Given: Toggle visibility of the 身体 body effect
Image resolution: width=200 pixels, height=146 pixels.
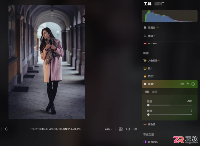Looking at the screenshot, I should click(x=182, y=84).
